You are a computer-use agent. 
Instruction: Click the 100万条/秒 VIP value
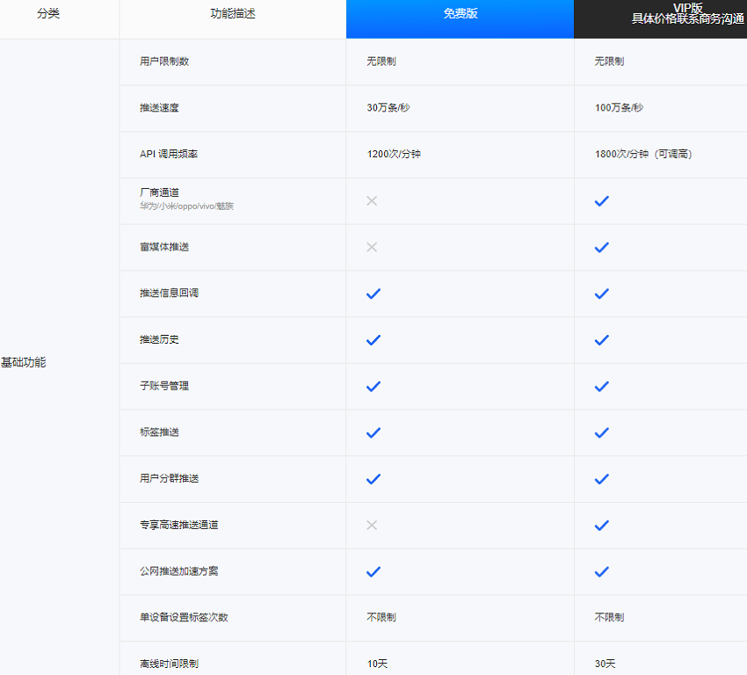pyautogui.click(x=619, y=107)
